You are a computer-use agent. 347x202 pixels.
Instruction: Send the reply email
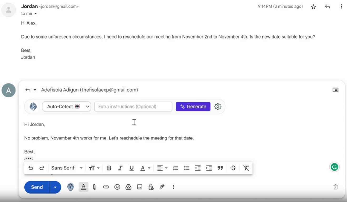[x=37, y=187]
